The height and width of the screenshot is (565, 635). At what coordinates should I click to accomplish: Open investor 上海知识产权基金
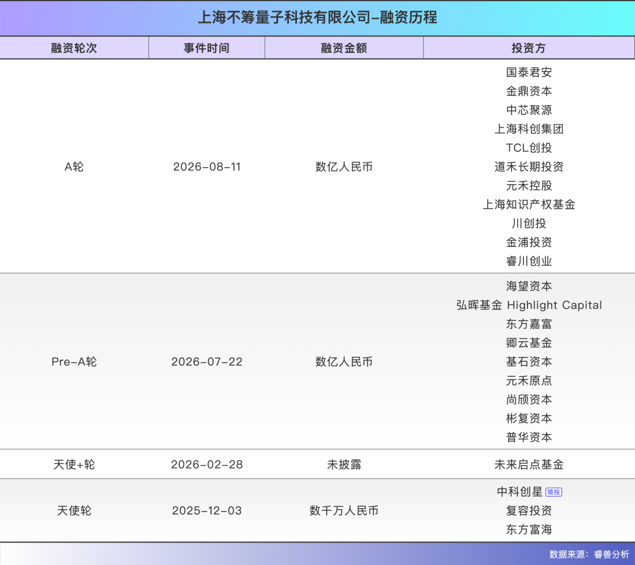[x=529, y=205]
